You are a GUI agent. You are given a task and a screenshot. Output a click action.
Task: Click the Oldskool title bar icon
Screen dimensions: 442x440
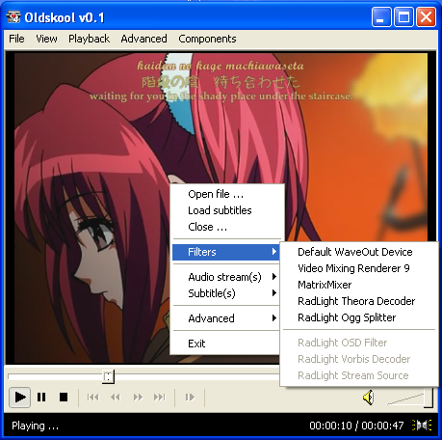(x=13, y=17)
